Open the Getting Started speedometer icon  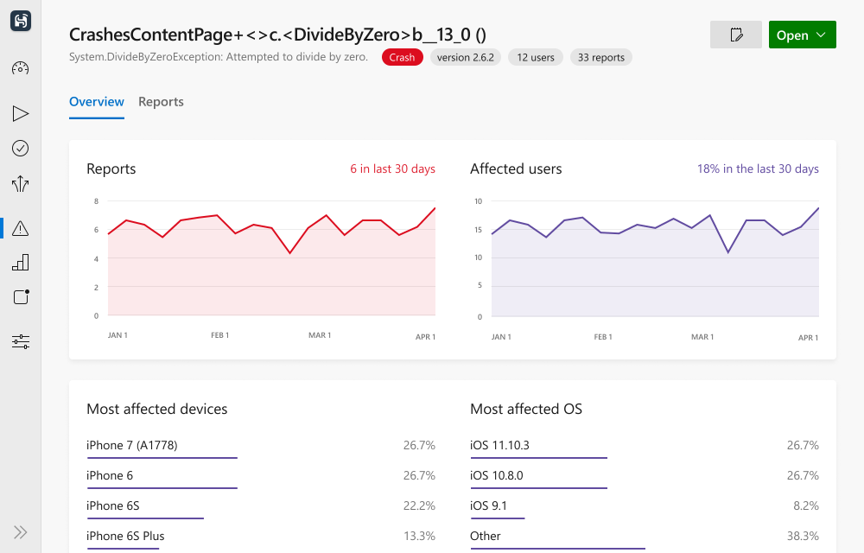click(20, 67)
